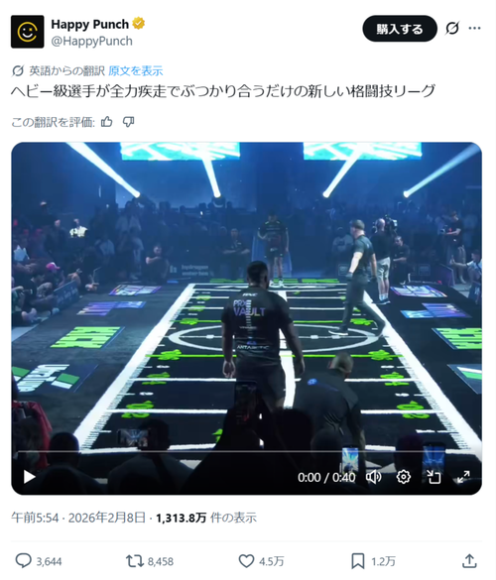Click the Happy Punch display name
Image resolution: width=496 pixels, height=580 pixels.
(90, 25)
